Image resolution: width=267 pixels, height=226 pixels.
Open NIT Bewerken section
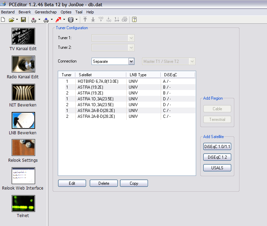click(x=23, y=95)
